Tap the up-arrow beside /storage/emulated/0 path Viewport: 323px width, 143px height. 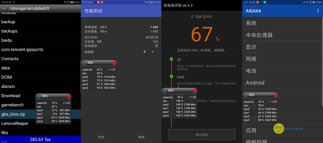4,9
